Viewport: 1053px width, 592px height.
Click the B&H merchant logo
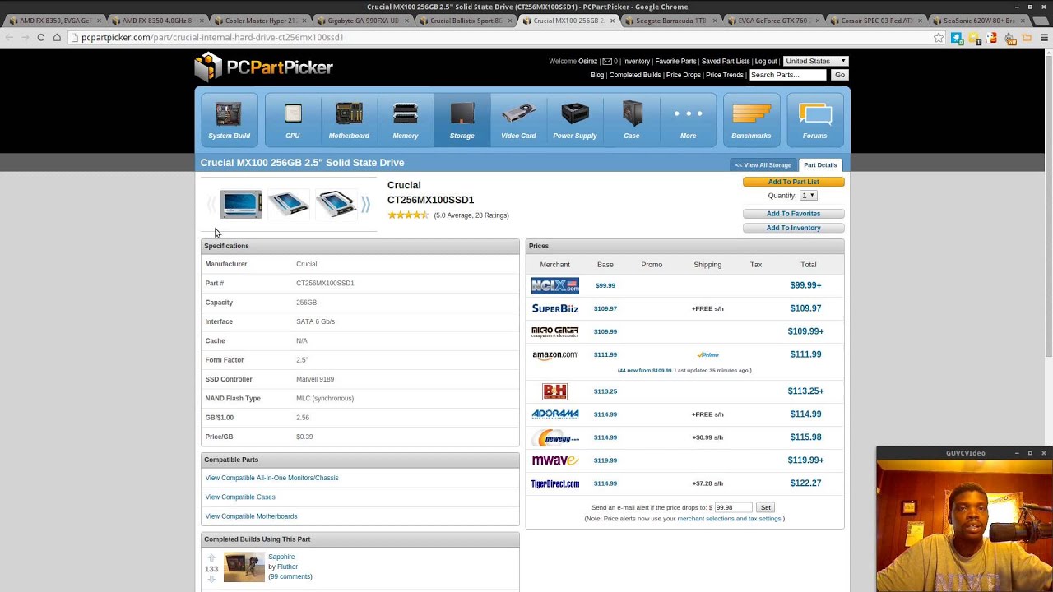[x=555, y=391]
